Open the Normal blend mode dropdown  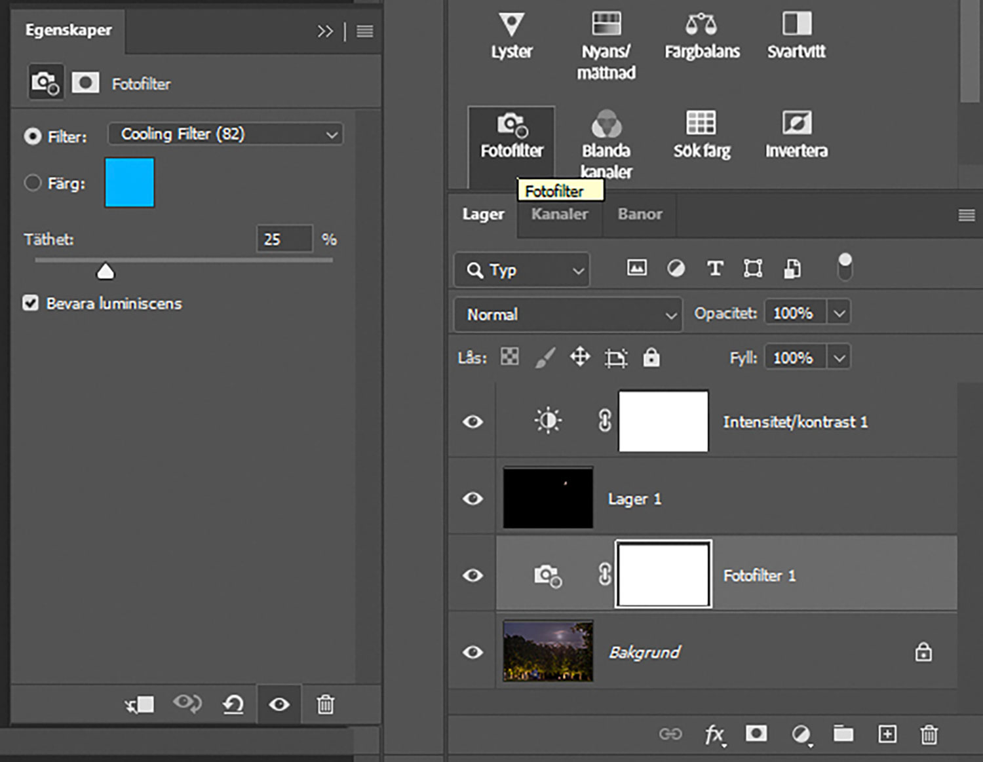click(x=568, y=314)
